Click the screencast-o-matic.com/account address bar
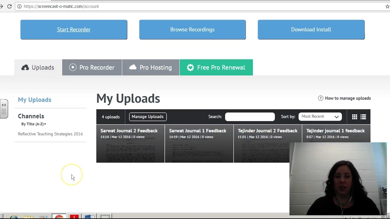The image size is (390, 219). pyautogui.click(x=201, y=6)
